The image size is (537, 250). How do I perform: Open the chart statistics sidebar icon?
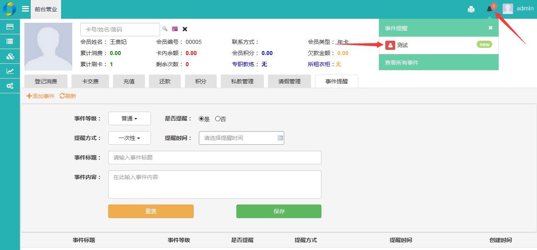pyautogui.click(x=10, y=71)
